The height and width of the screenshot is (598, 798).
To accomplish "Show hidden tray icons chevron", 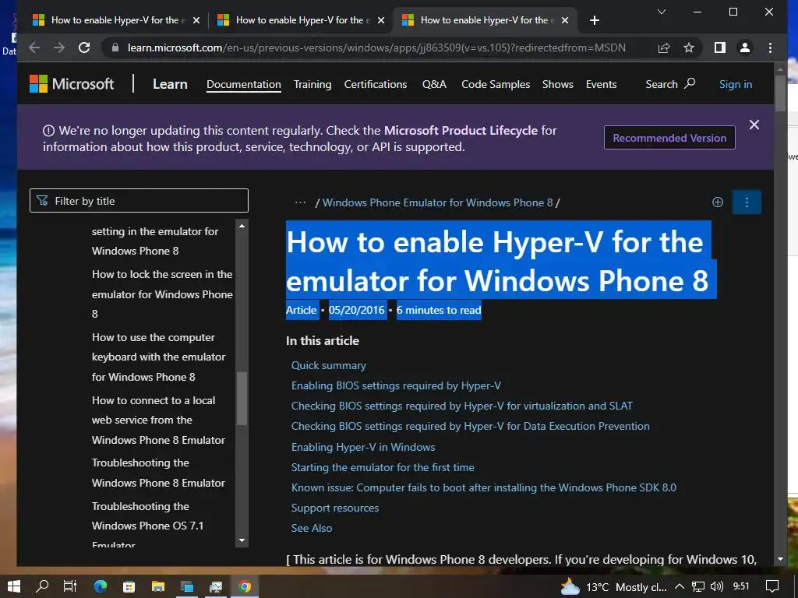I will (x=680, y=587).
